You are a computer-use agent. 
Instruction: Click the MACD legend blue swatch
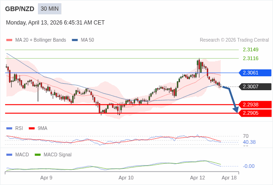[9, 155]
